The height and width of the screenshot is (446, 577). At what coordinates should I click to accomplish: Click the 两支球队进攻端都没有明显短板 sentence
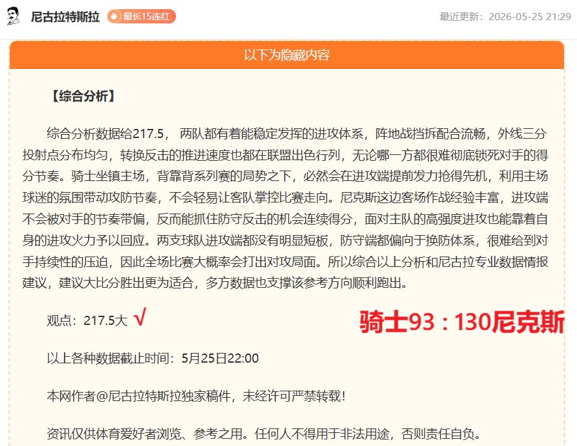click(242, 240)
